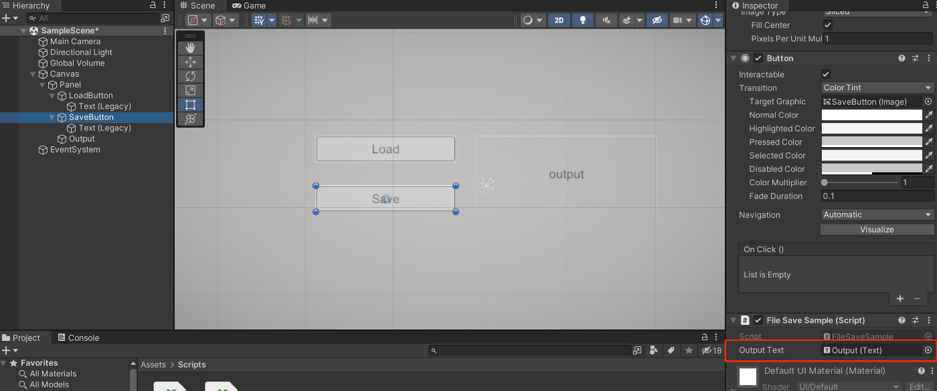The height and width of the screenshot is (391, 937).
Task: Click the Normal Color swatch
Action: 871,115
